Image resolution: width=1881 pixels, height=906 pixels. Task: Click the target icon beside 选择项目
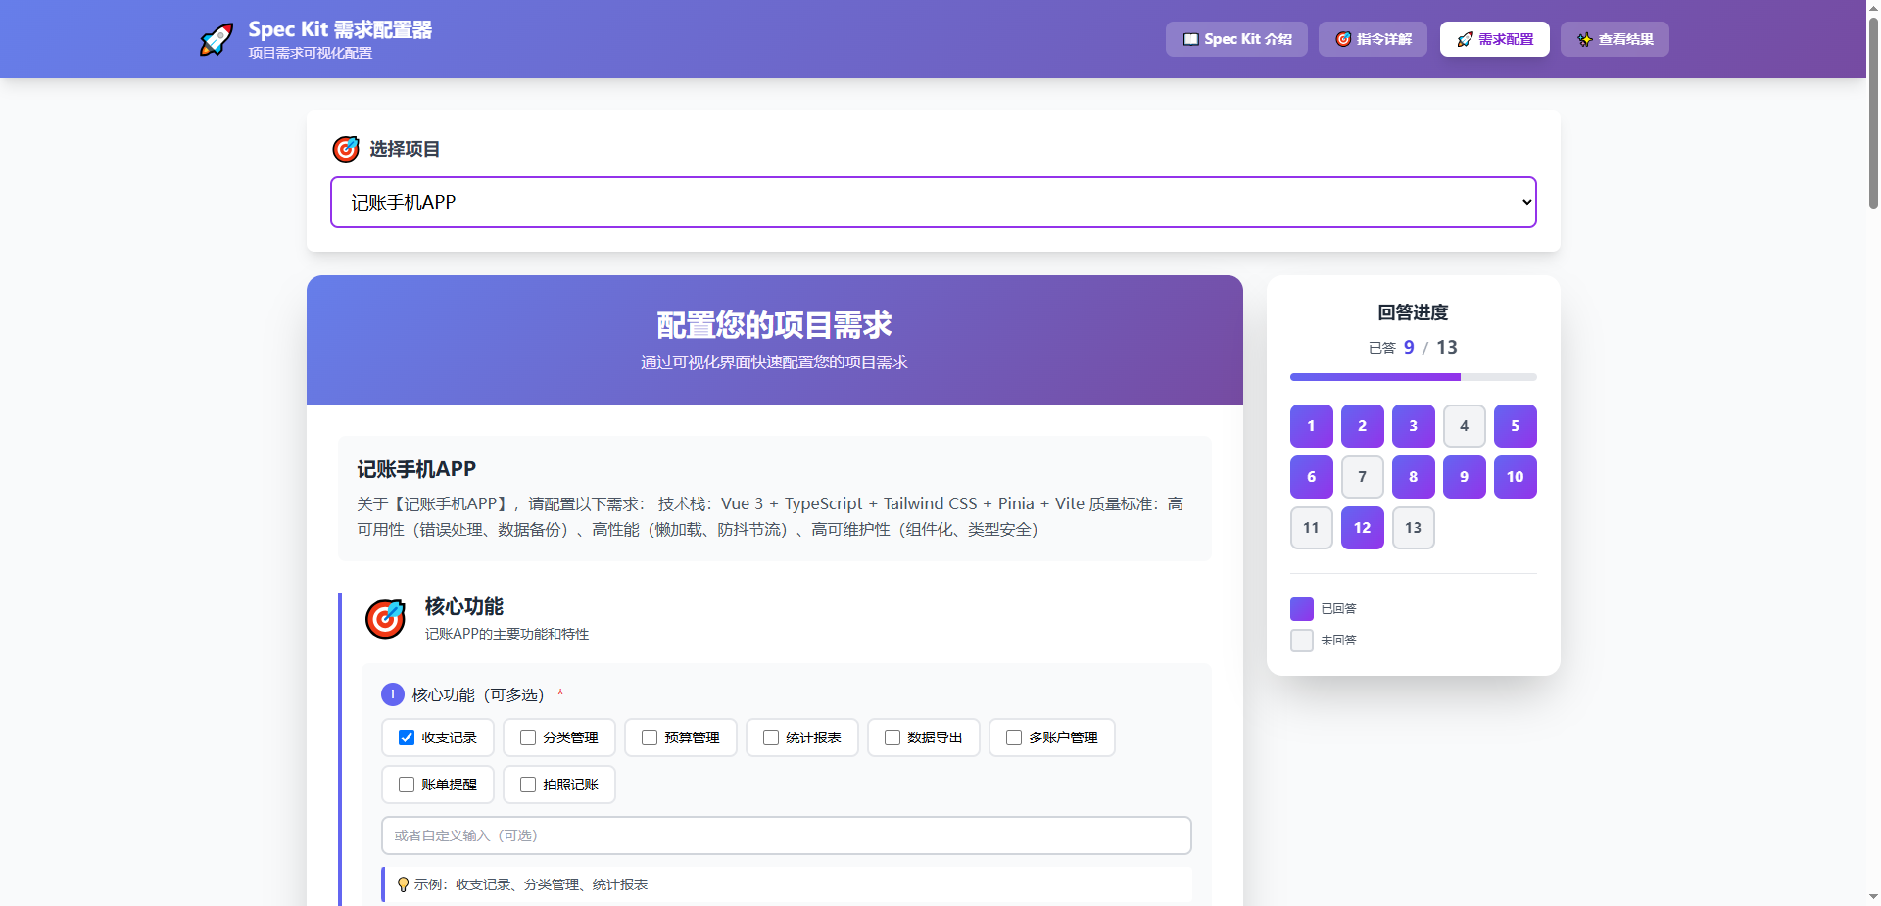346,149
